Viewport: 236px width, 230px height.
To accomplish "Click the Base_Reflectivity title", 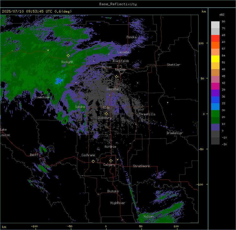I will point(118,4).
